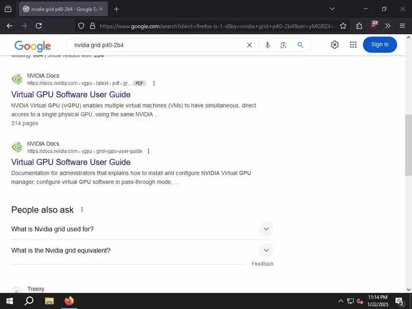This screenshot has height=309, width=412.
Task: Show hidden system tray icons chevron
Action: 340,301
